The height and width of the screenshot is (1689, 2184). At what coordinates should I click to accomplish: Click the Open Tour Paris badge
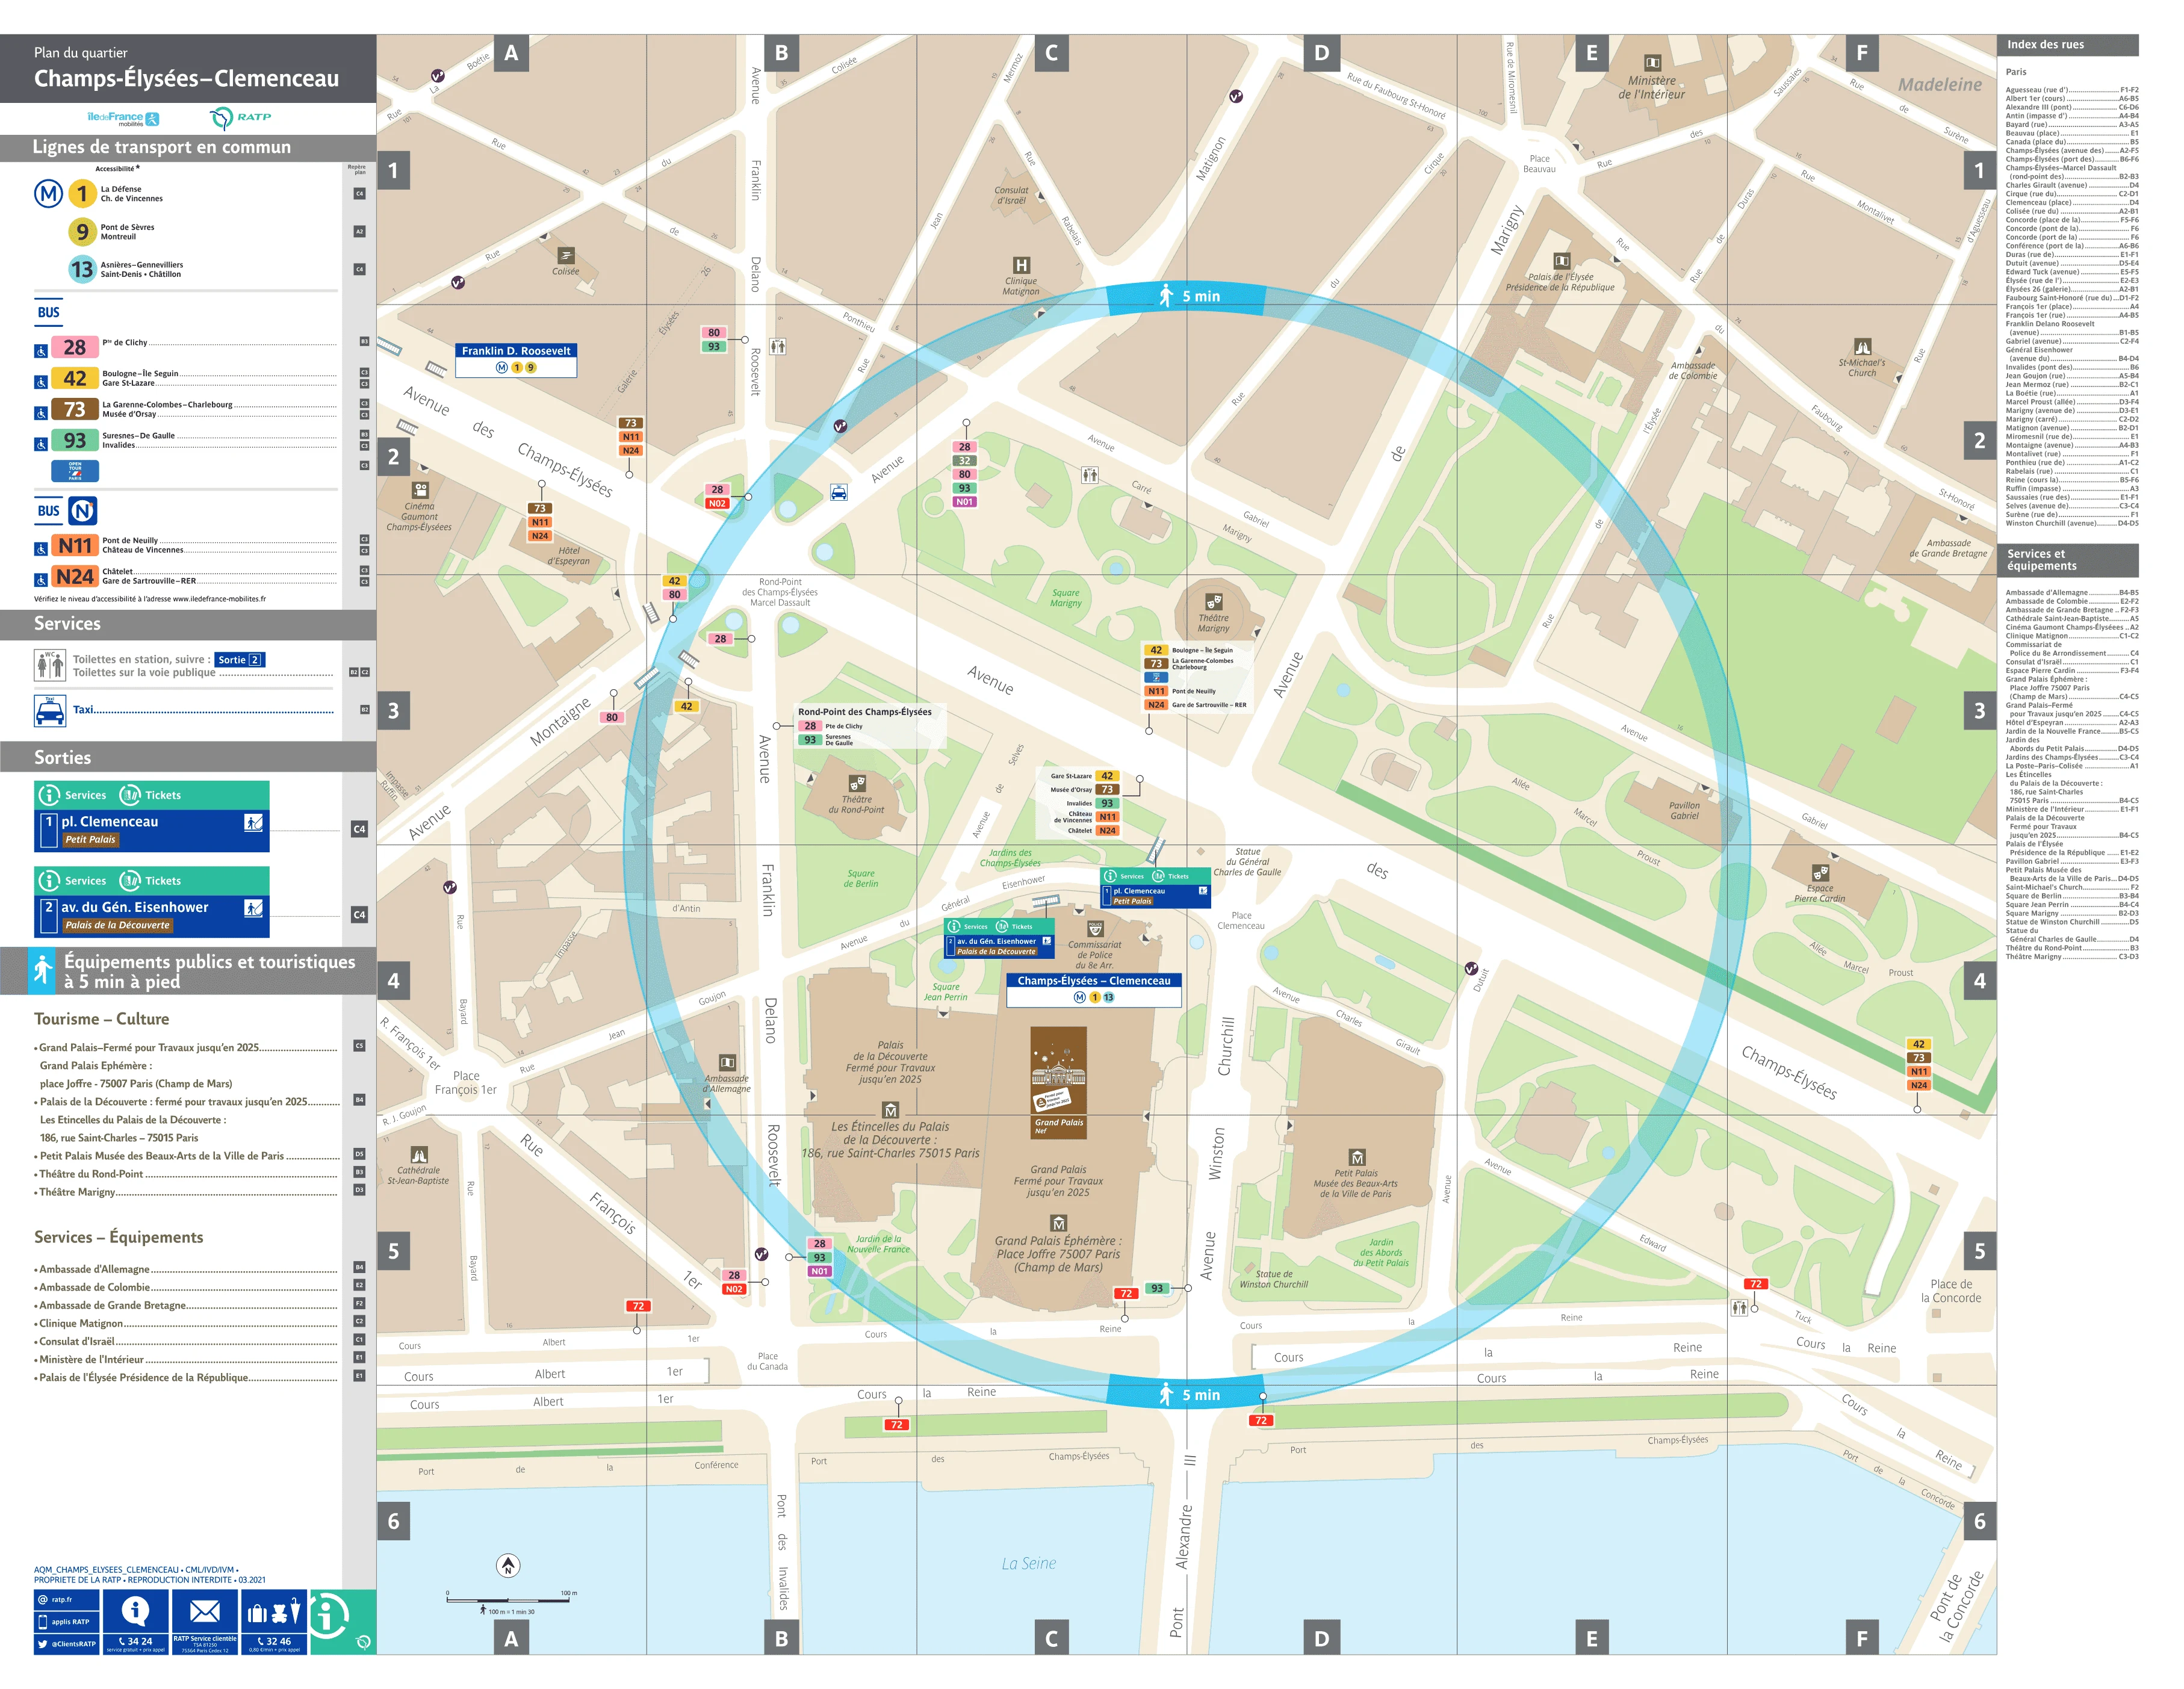pyautogui.click(x=75, y=470)
